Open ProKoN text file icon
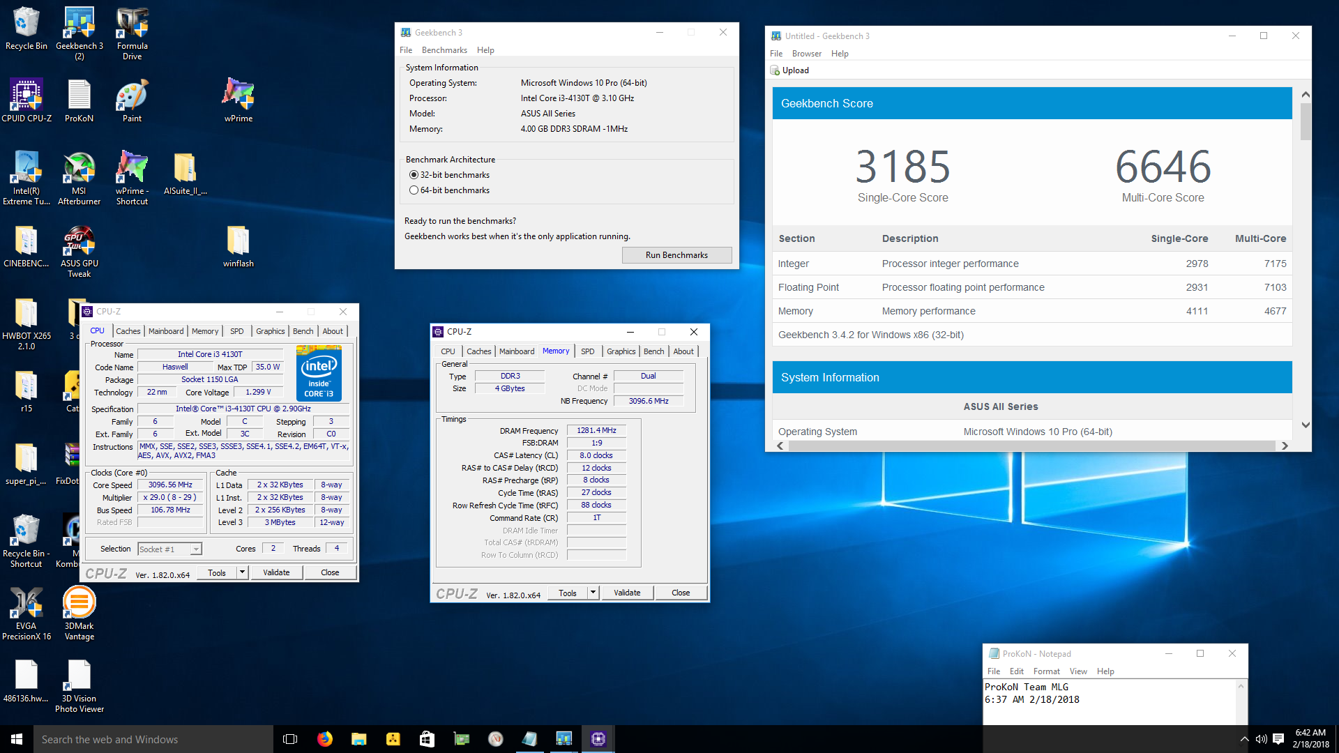 [79, 101]
